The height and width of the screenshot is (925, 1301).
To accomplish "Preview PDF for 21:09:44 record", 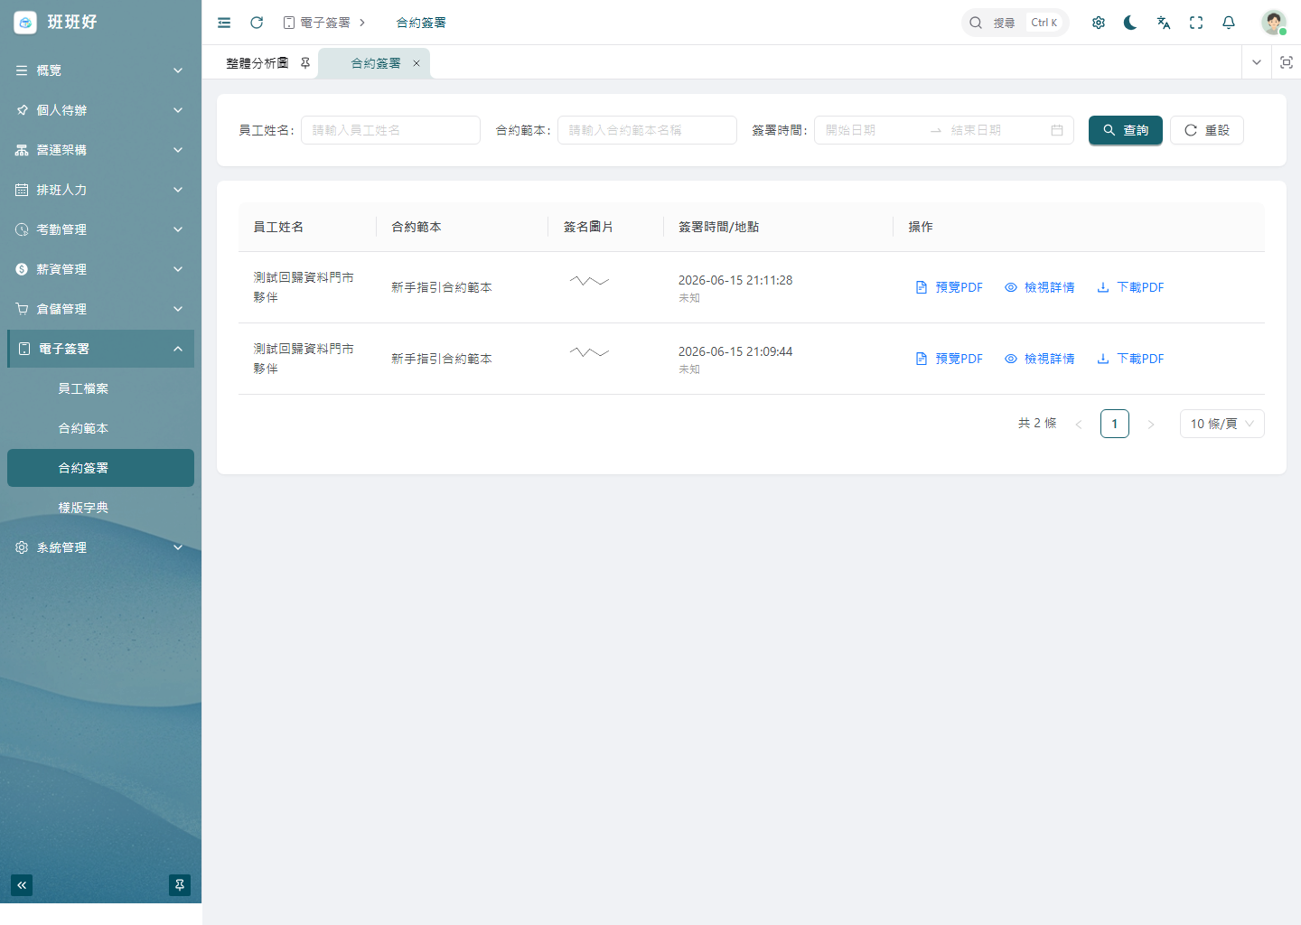I will pos(950,359).
